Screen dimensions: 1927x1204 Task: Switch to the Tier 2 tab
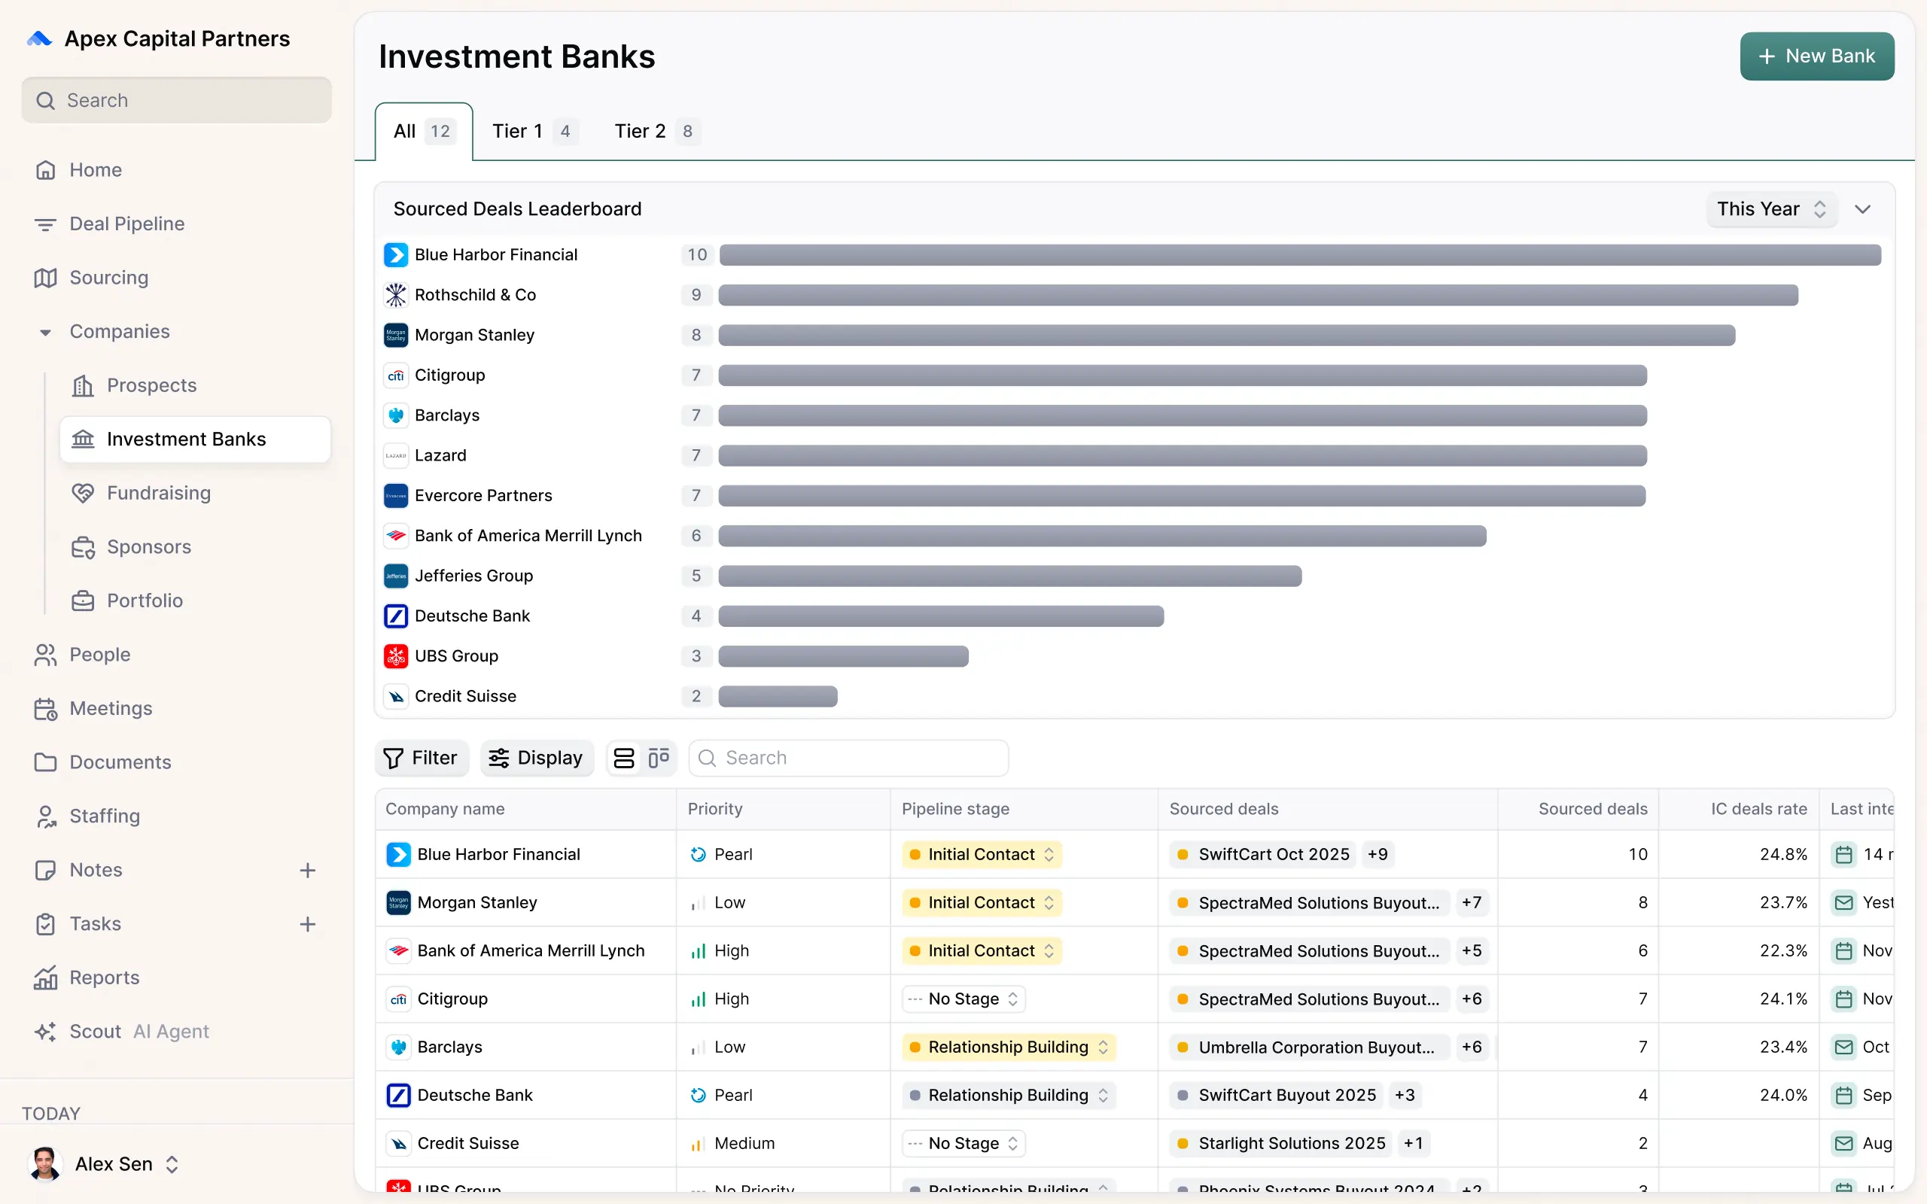point(657,132)
